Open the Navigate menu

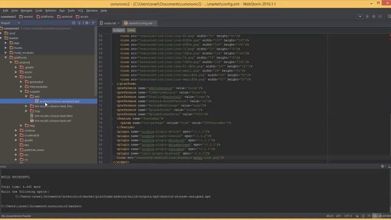click(x=26, y=11)
